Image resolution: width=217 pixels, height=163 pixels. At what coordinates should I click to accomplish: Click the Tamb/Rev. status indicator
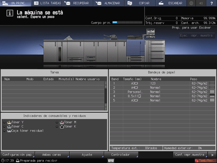[x=205, y=160]
